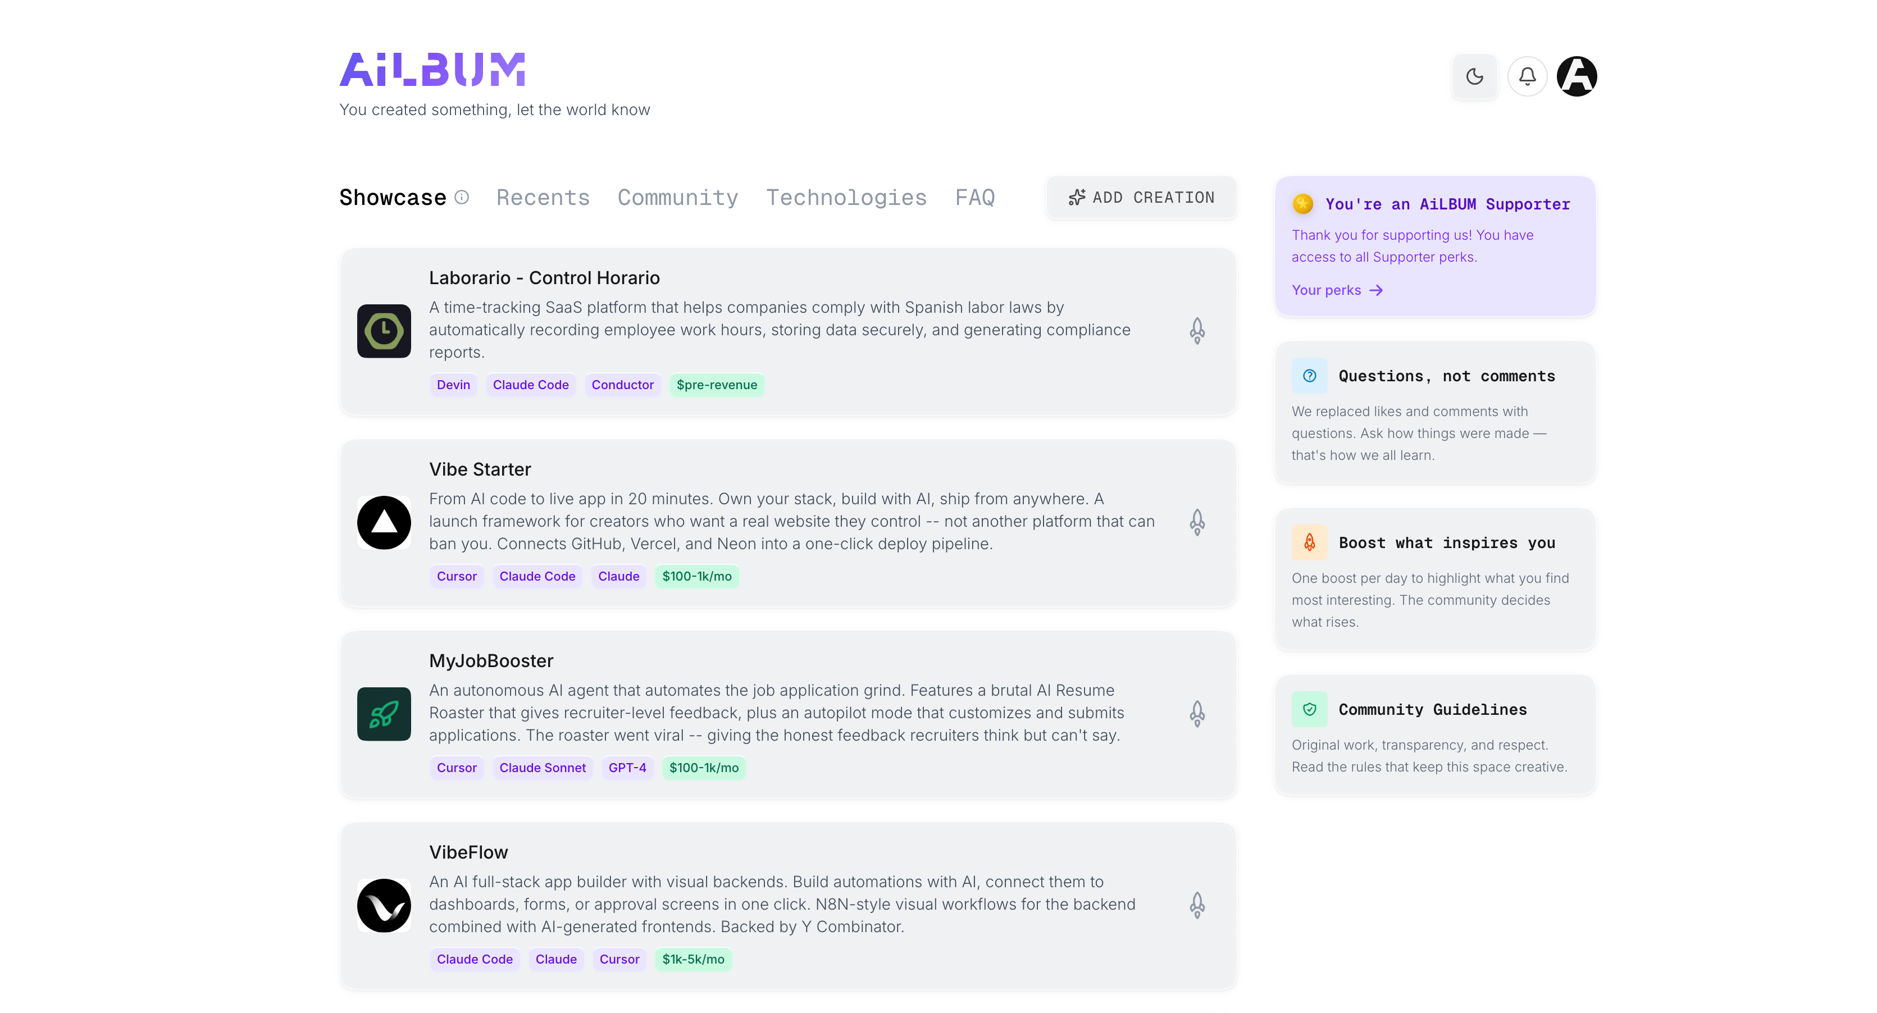Click the Showcase info icon

pyautogui.click(x=462, y=197)
